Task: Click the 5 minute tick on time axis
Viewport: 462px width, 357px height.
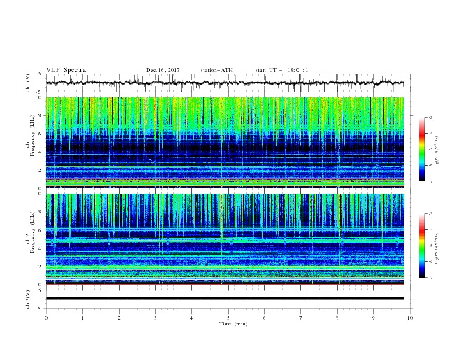Action: 228,318
